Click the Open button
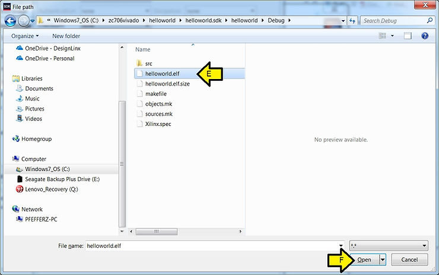Screen dimensions: 439x275 pyautogui.click(x=364, y=260)
